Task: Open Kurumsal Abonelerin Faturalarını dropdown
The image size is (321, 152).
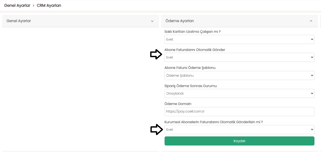Action: coord(239,130)
